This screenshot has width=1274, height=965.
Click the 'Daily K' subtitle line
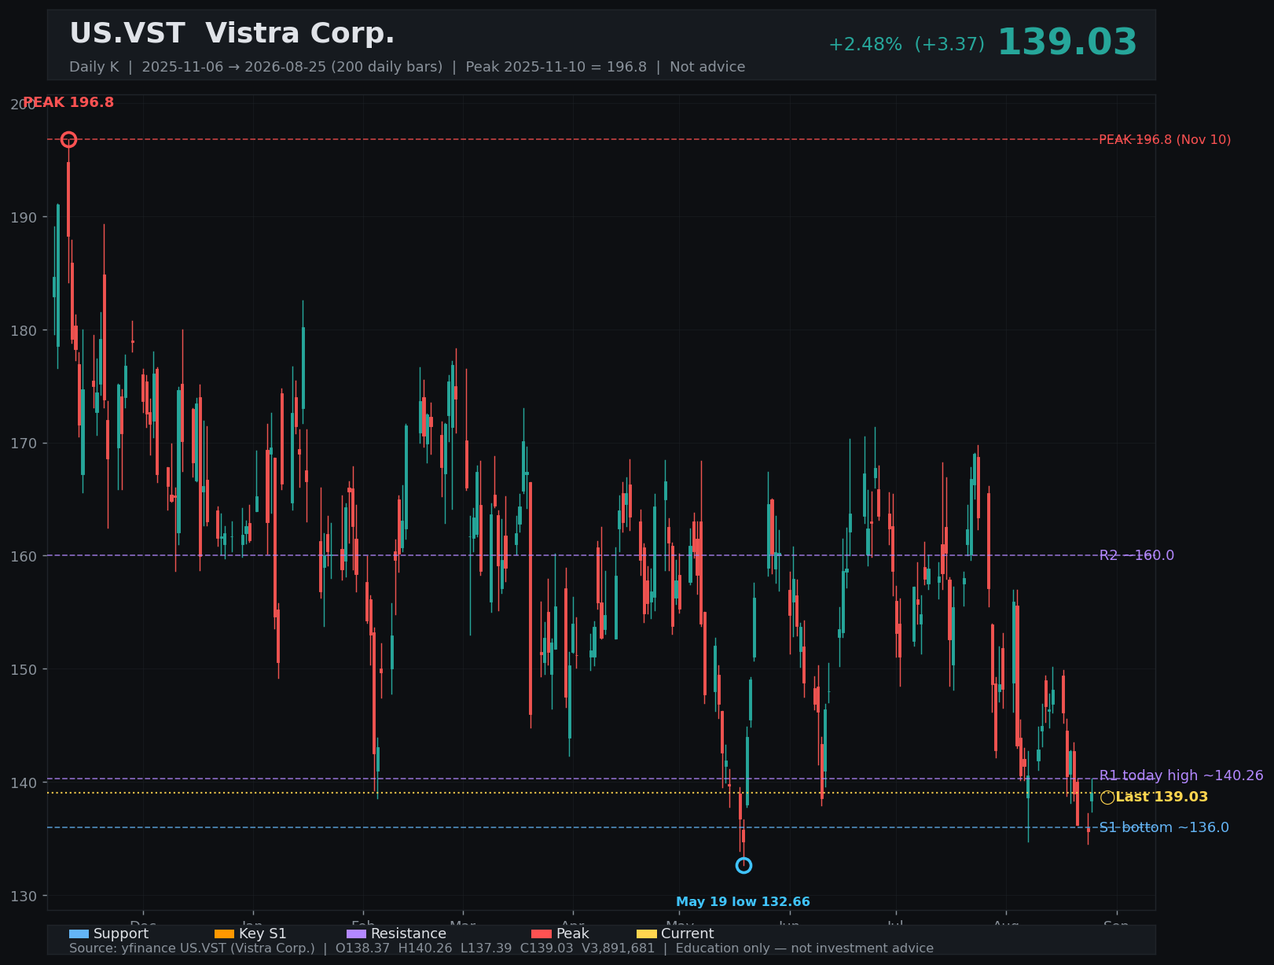(407, 67)
